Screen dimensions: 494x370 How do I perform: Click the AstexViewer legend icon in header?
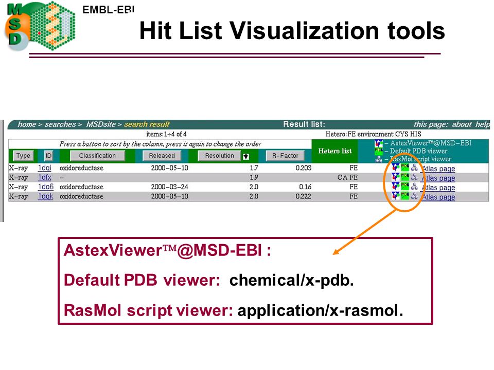pyautogui.click(x=379, y=143)
